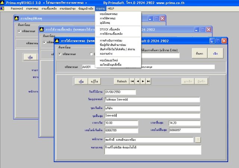
Task: Click the Refresh button
Action: [x=122, y=81]
